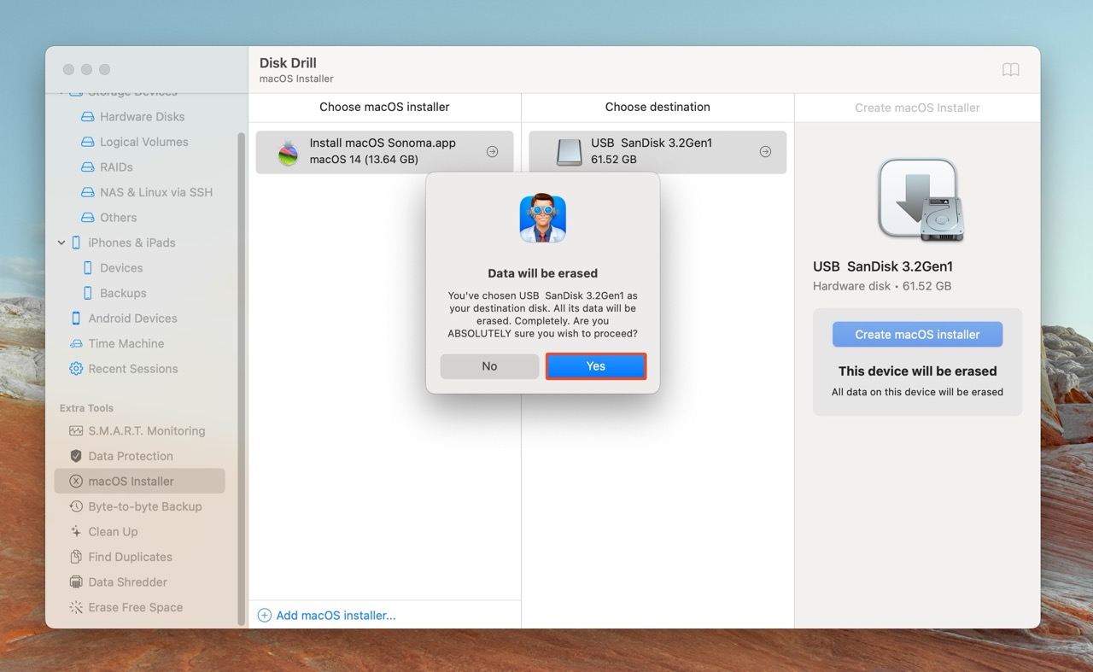
Task: Click the RAIDs disk icon
Action: [x=87, y=167]
